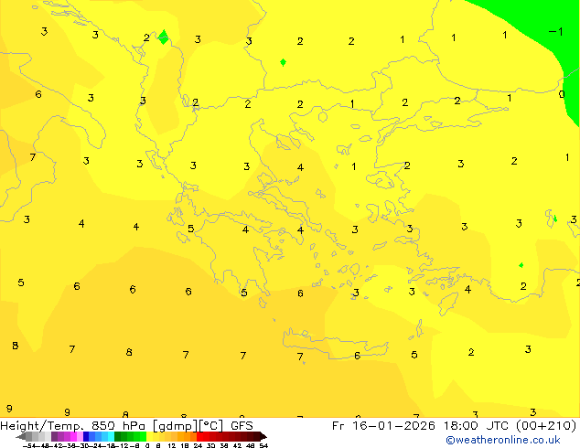This screenshot has height=448, width=580.
Task: Click the small green patch in the upper center
Action: click(283, 62)
